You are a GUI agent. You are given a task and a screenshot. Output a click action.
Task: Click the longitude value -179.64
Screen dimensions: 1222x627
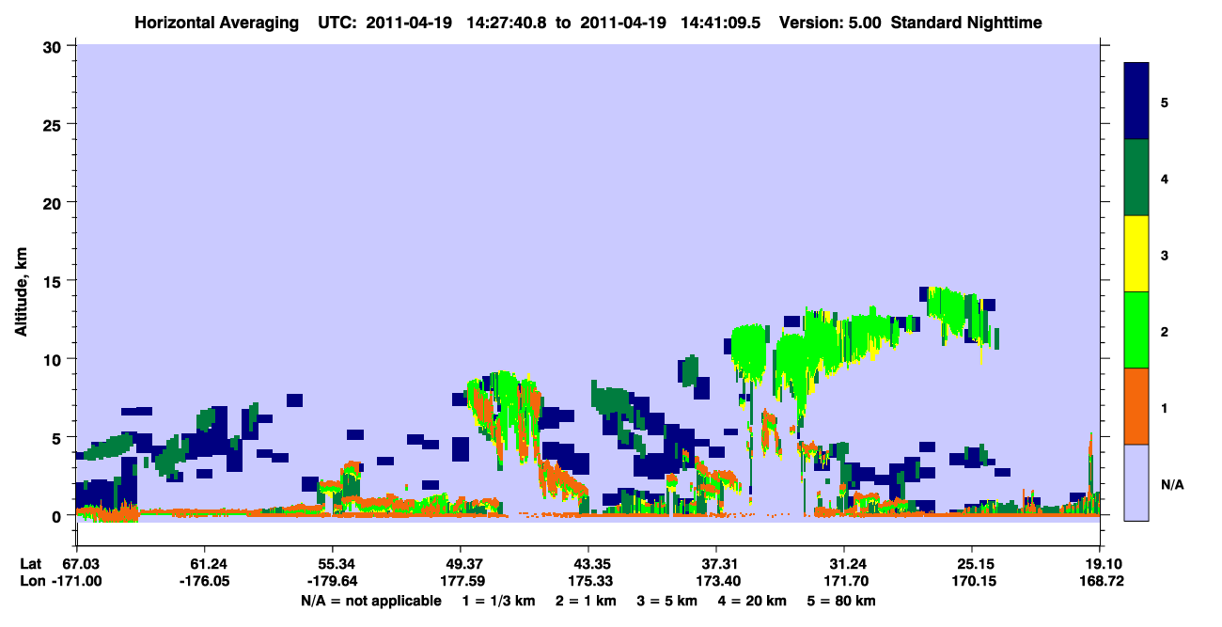[333, 581]
